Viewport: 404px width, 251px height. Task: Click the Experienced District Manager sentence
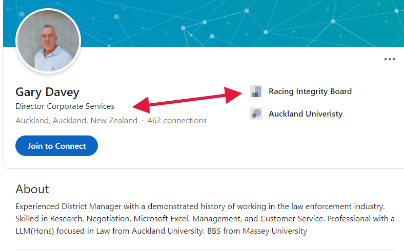click(x=200, y=207)
